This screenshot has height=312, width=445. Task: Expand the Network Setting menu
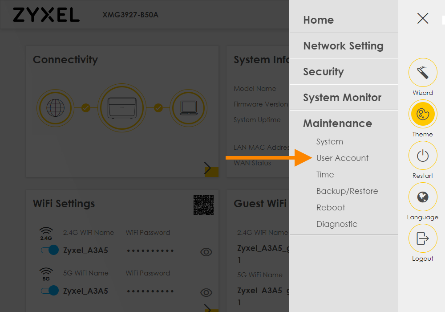[x=343, y=46]
